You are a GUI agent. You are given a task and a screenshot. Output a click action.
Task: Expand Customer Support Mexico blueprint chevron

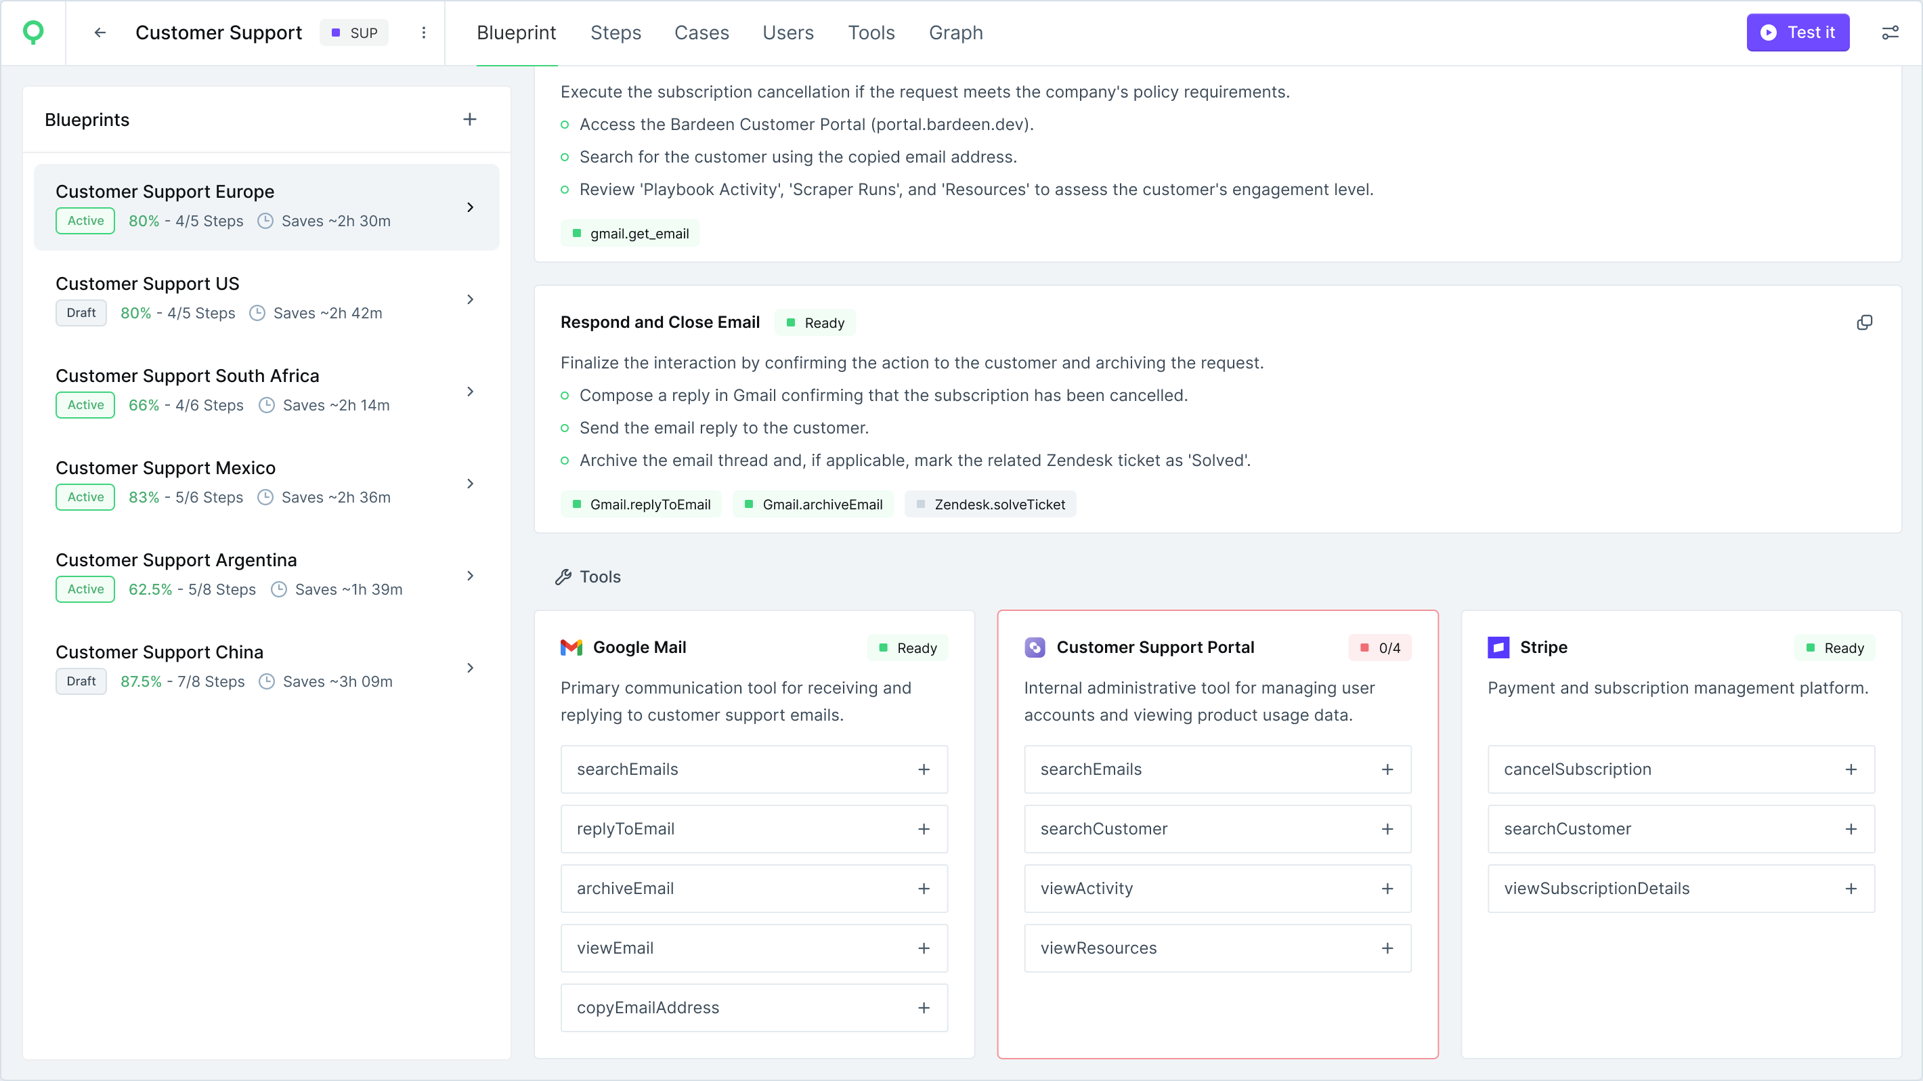click(469, 484)
